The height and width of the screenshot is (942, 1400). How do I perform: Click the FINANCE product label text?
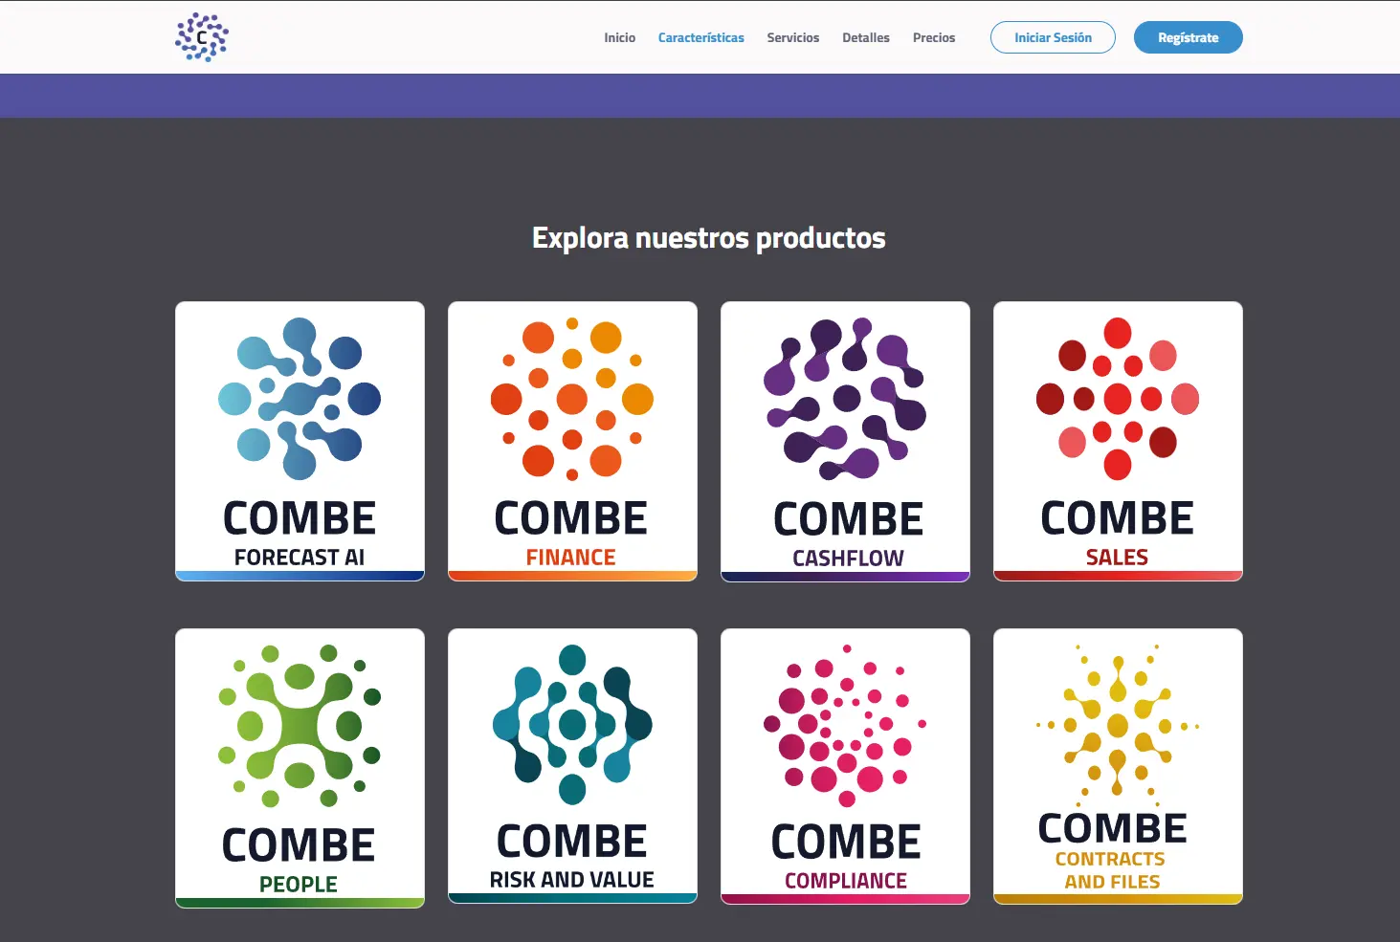tap(571, 558)
